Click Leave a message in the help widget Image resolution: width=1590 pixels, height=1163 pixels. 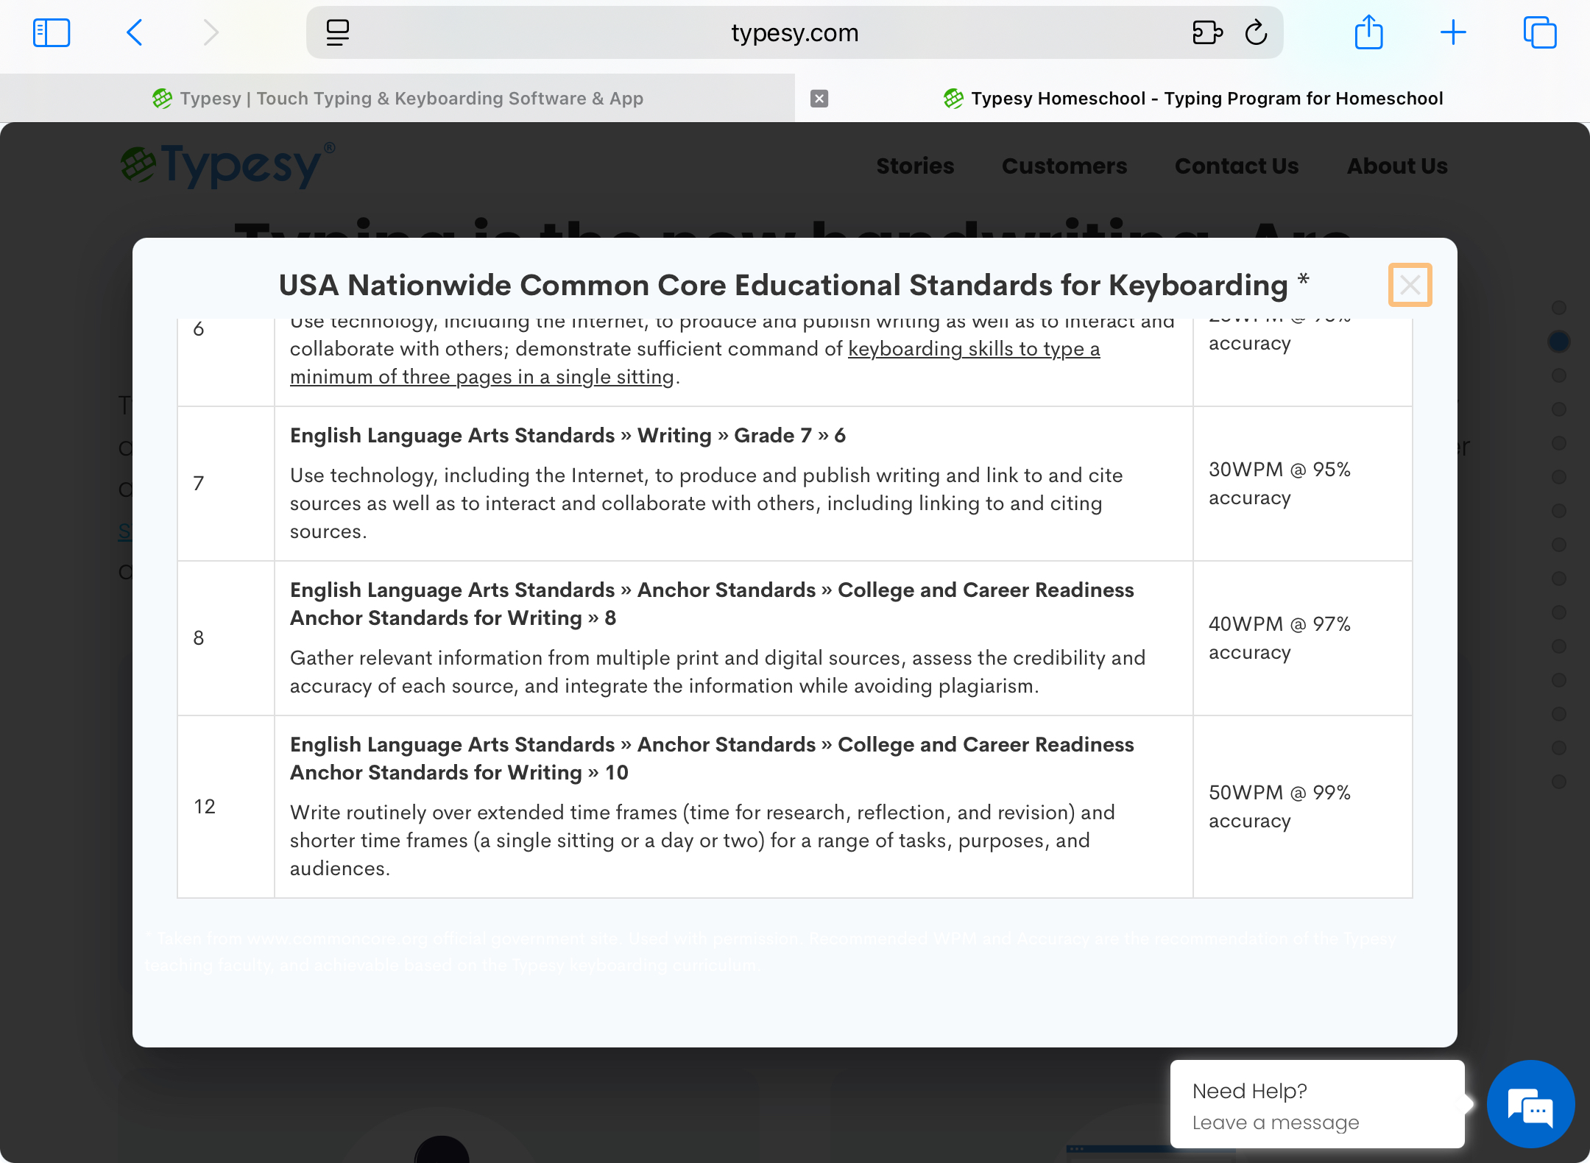(x=1274, y=1122)
